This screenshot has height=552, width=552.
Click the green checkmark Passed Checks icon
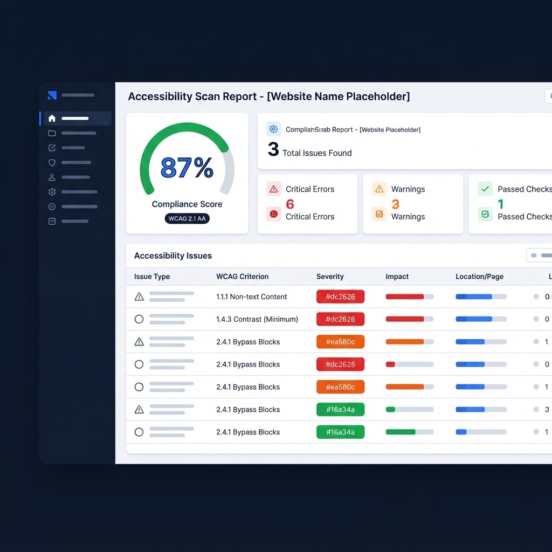[485, 189]
